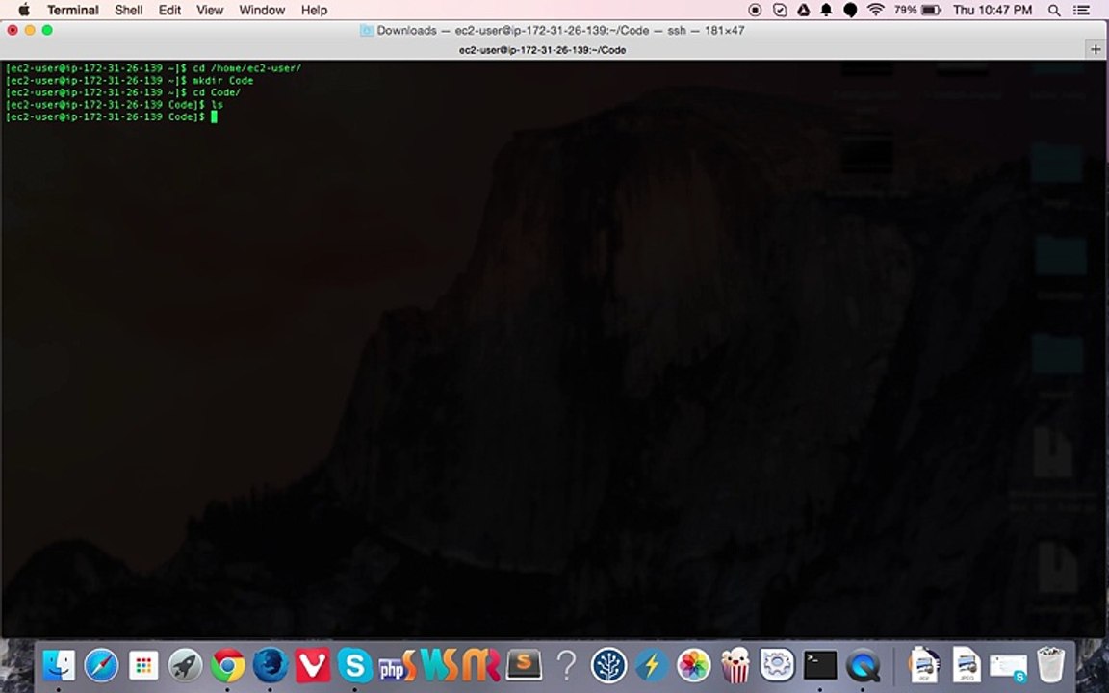Viewport: 1109px width, 693px height.
Task: Switch to Terminal icon in dock
Action: 820,665
